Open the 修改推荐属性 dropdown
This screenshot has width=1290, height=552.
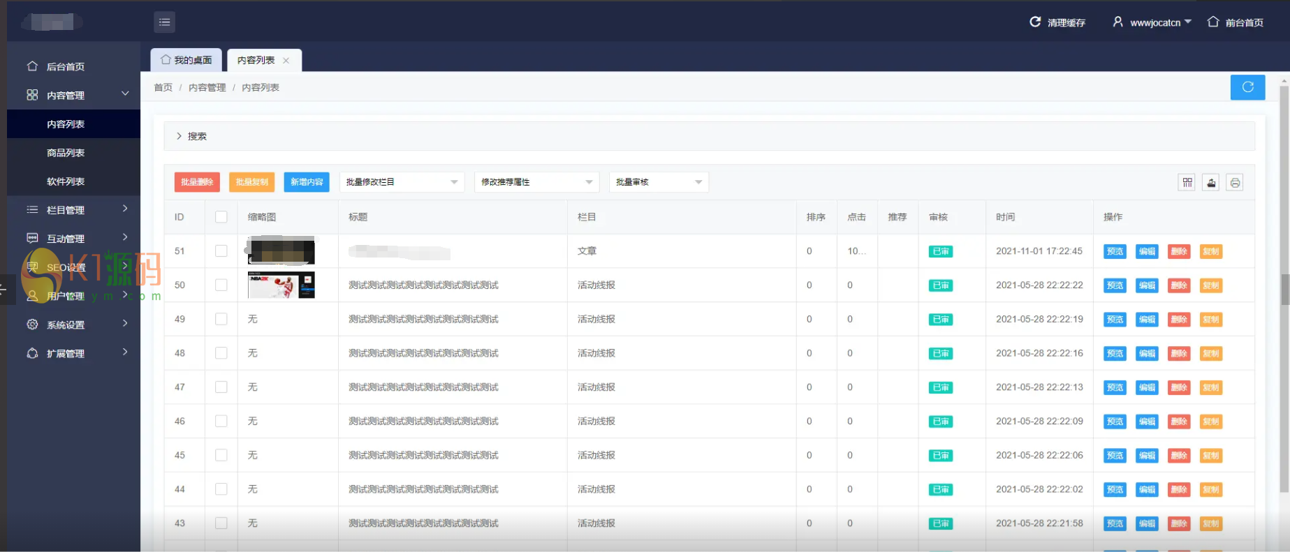pos(536,182)
